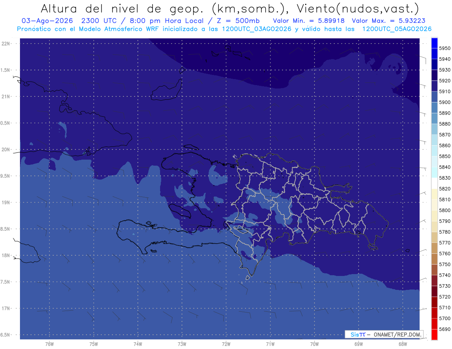Click the 5920 legend label
The height and width of the screenshot is (349, 452).
coord(444,81)
